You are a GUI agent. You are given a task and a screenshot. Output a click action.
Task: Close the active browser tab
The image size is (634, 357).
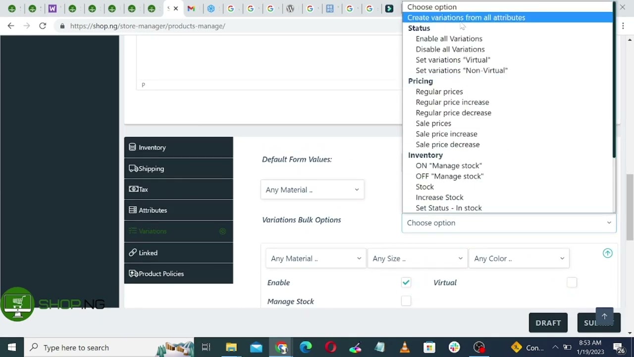[x=175, y=8]
